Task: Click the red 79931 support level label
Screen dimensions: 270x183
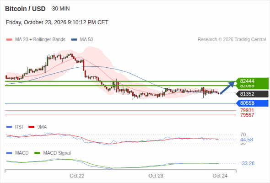Action: click(x=247, y=110)
